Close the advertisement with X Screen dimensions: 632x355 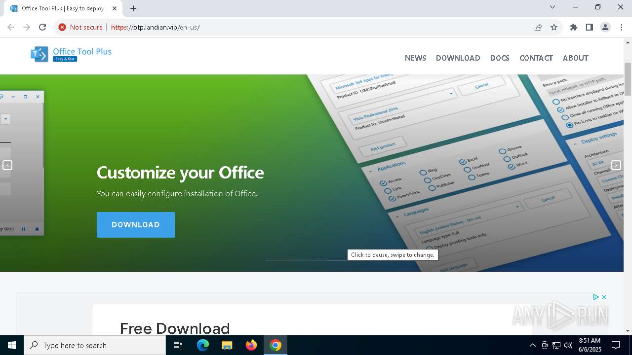tap(603, 297)
